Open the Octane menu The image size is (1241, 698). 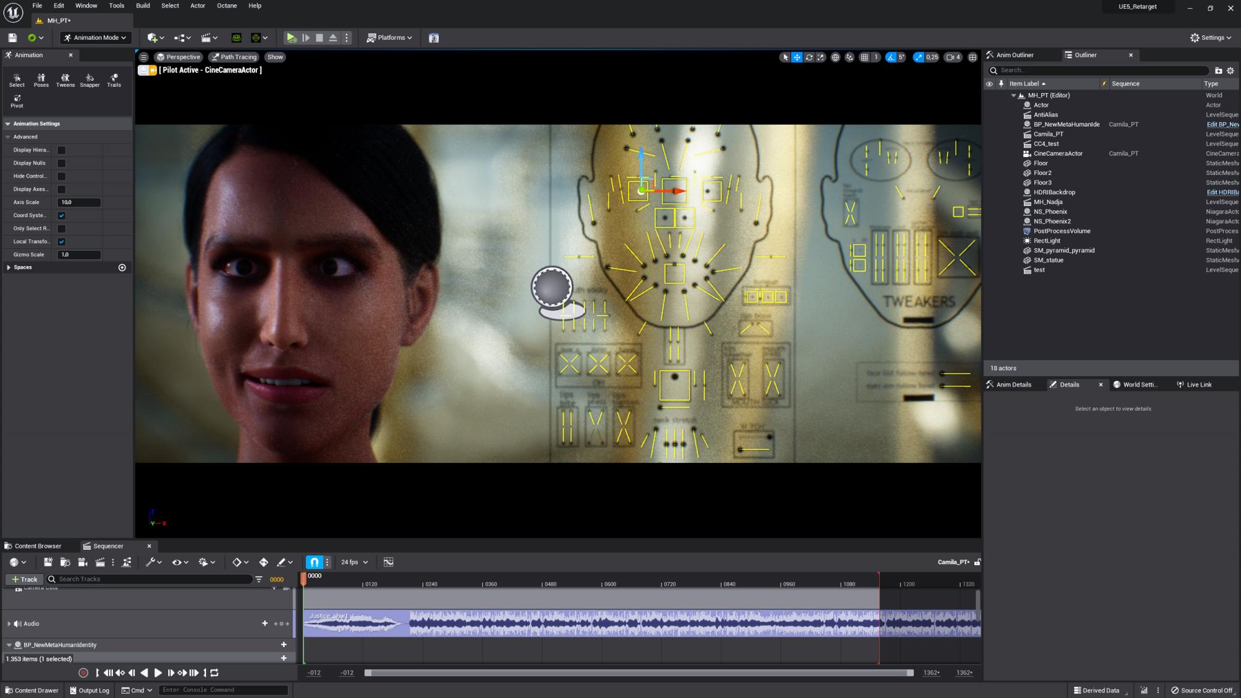pos(226,6)
